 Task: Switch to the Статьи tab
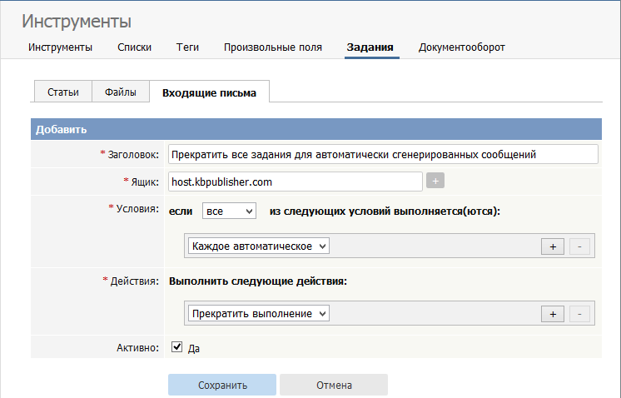pyautogui.click(x=63, y=92)
